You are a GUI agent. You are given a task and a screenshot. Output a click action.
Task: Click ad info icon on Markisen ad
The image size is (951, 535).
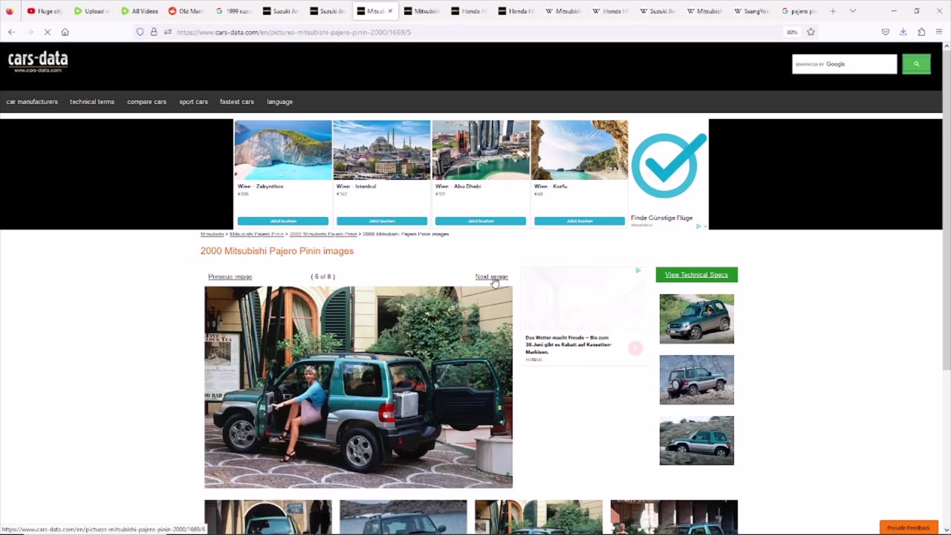pos(637,270)
